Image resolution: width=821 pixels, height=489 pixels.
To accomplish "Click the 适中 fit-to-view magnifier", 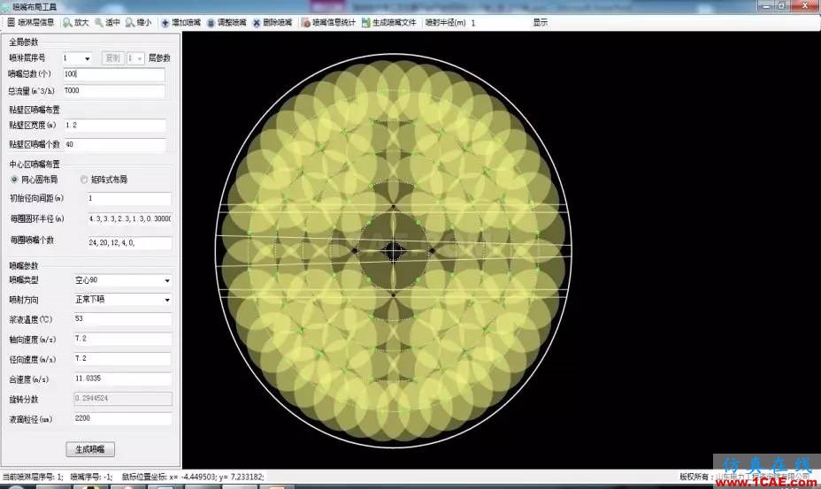I will (x=107, y=22).
